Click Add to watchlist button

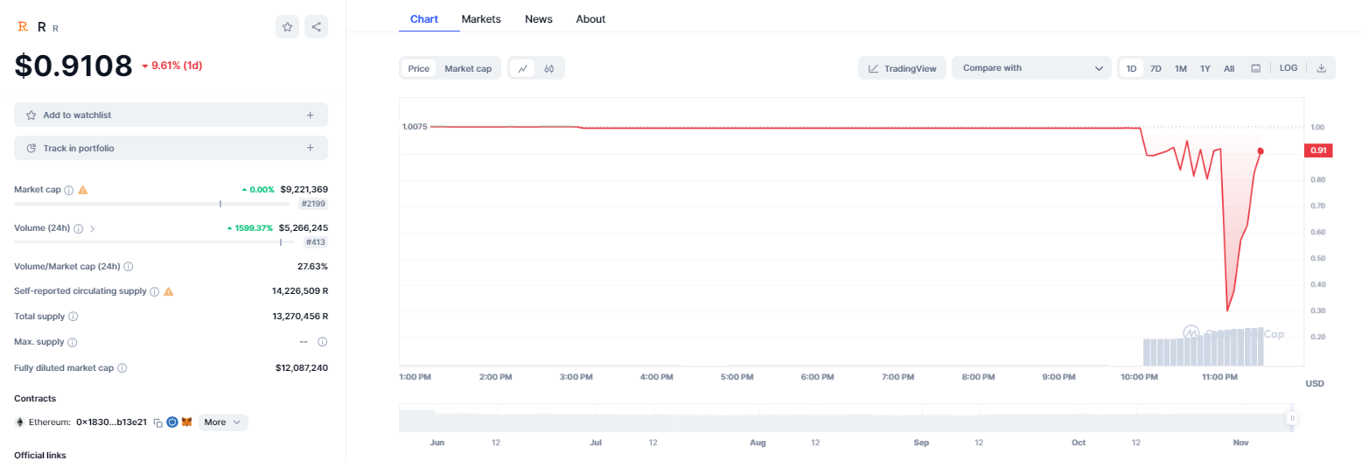(x=171, y=115)
